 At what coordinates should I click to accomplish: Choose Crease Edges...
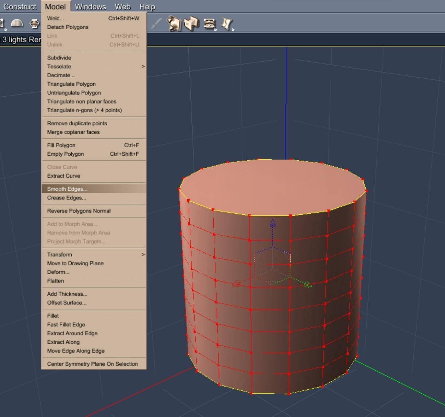[x=94, y=198]
